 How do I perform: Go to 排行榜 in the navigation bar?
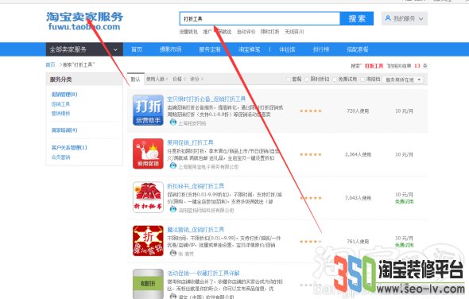coord(321,49)
